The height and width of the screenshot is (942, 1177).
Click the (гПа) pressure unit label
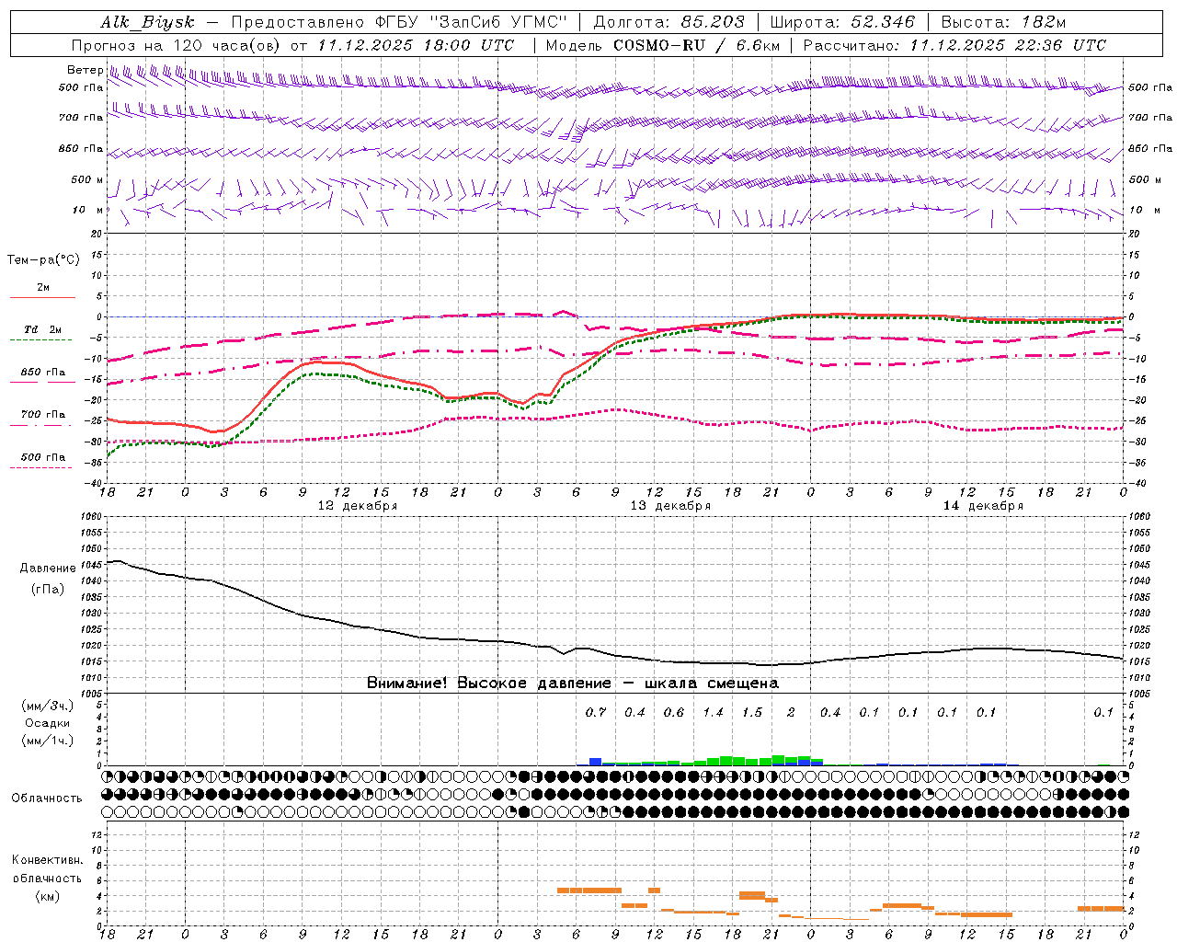pyautogui.click(x=48, y=590)
